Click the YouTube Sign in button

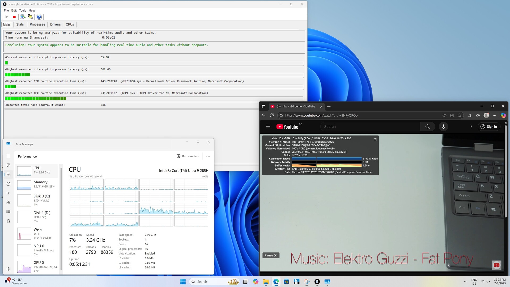(x=489, y=127)
